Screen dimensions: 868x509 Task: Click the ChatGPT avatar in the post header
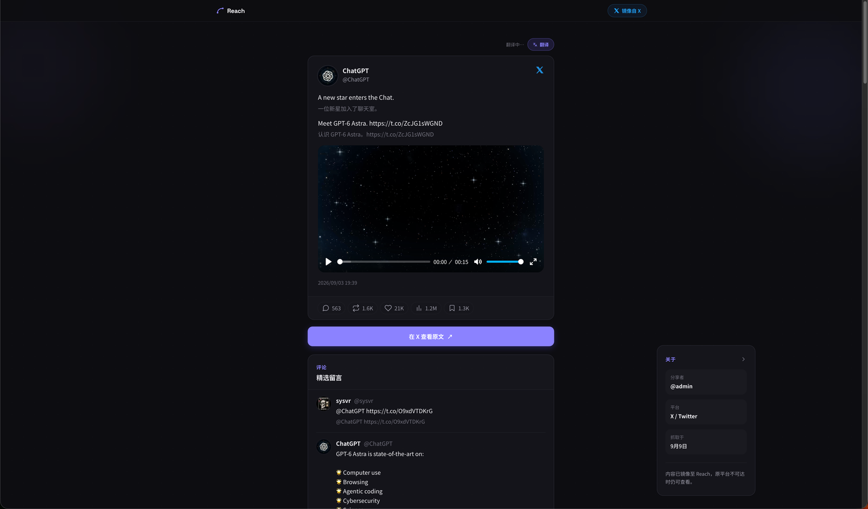(x=328, y=76)
